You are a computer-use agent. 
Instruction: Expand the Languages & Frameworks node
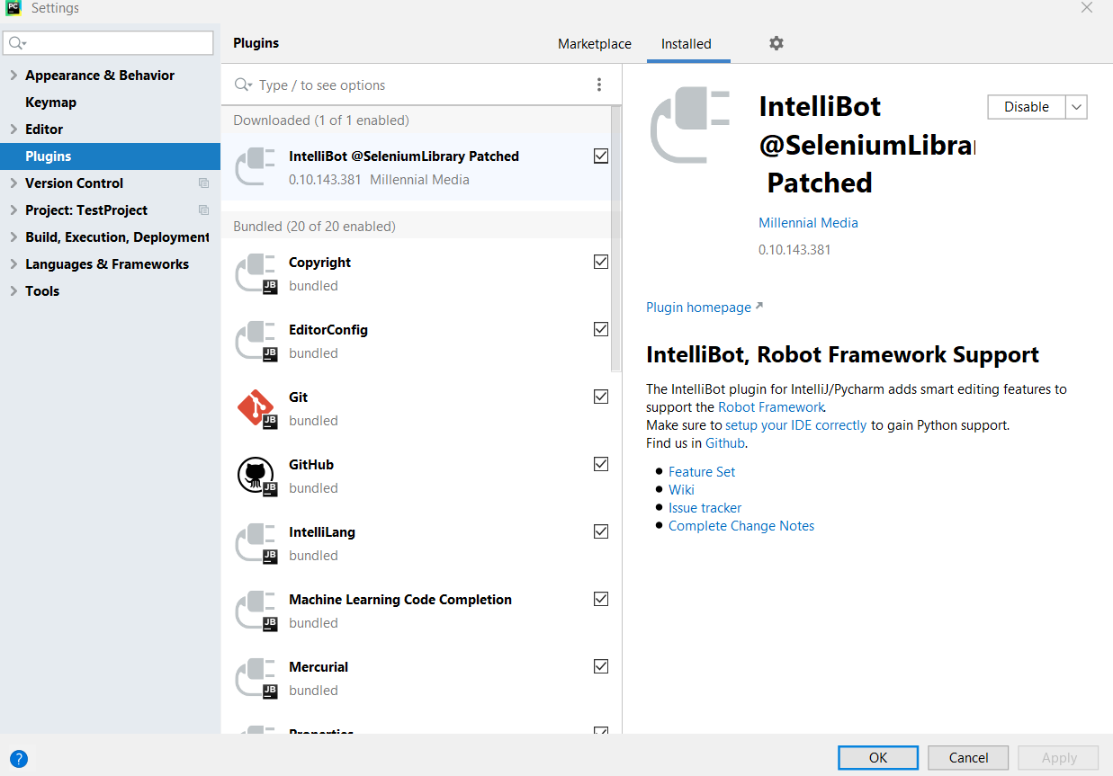tap(13, 264)
